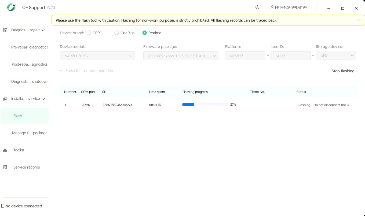
Task: Open Diagnostics shutdown page
Action: point(30,81)
